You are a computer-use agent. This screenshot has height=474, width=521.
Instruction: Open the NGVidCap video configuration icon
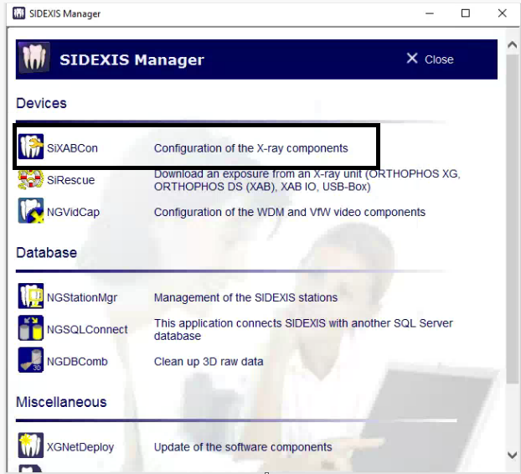pos(30,210)
